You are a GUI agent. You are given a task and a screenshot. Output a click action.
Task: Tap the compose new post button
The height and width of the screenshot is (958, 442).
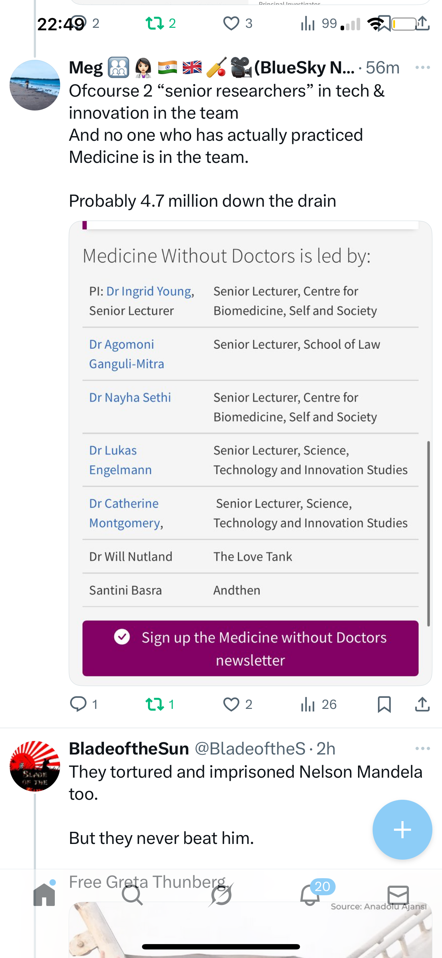click(402, 829)
